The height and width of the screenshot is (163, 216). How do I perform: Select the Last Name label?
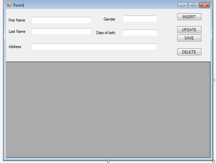click(17, 31)
